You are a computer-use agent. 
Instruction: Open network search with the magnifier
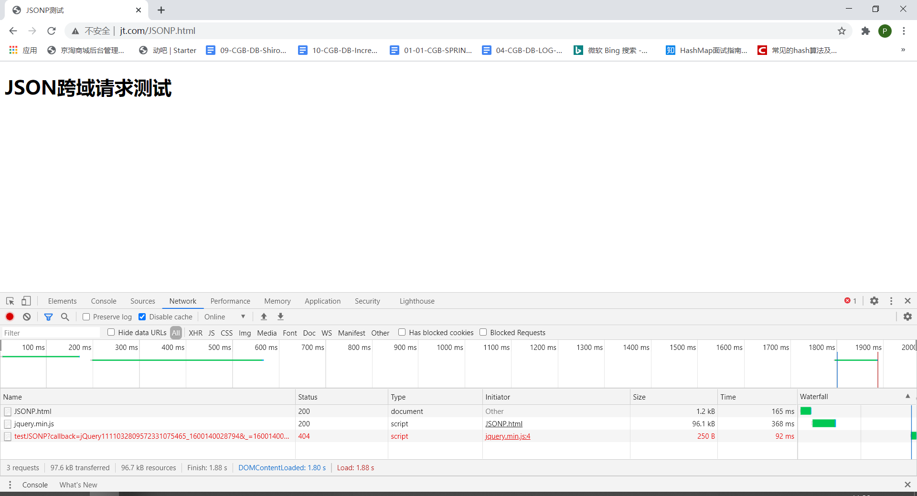tap(65, 317)
